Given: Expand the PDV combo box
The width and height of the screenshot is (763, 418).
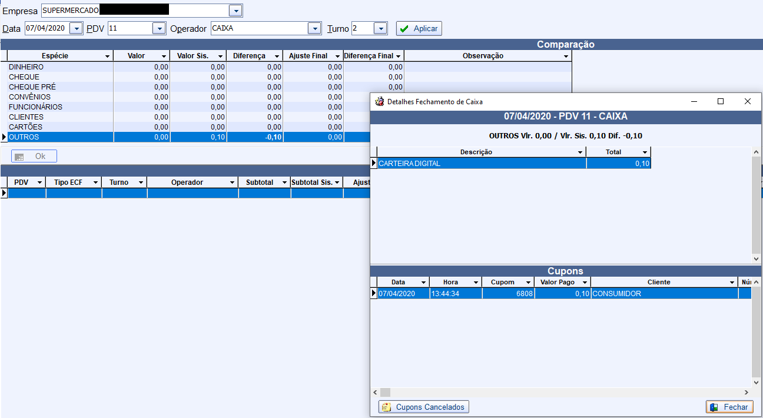Looking at the screenshot, I should 159,28.
